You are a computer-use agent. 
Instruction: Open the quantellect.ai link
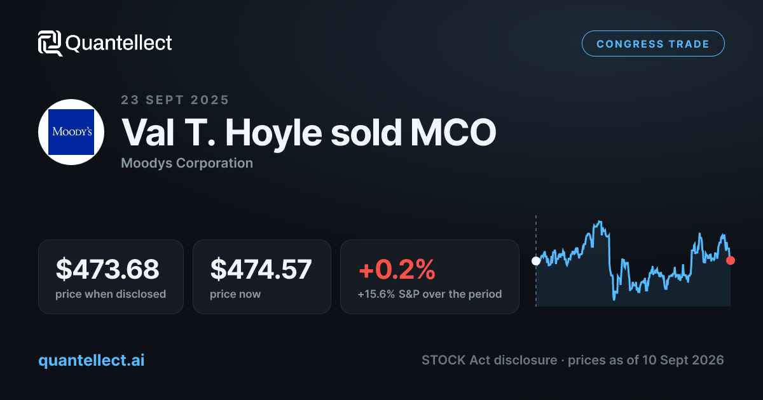point(91,360)
